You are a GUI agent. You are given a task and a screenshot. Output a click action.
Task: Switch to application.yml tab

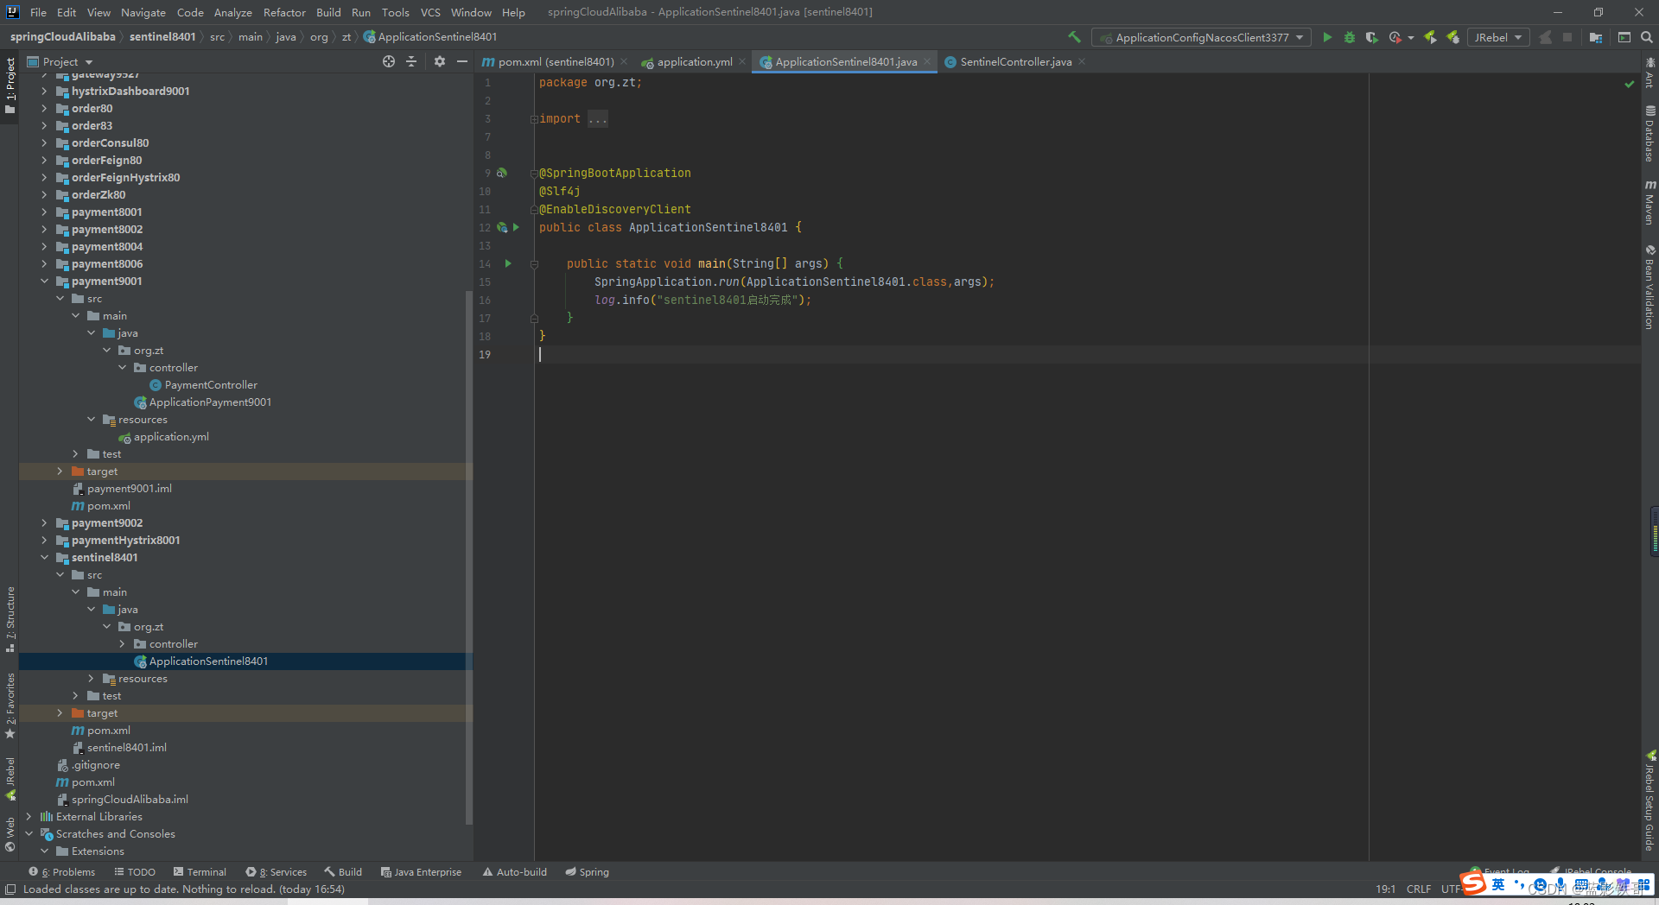tap(694, 61)
